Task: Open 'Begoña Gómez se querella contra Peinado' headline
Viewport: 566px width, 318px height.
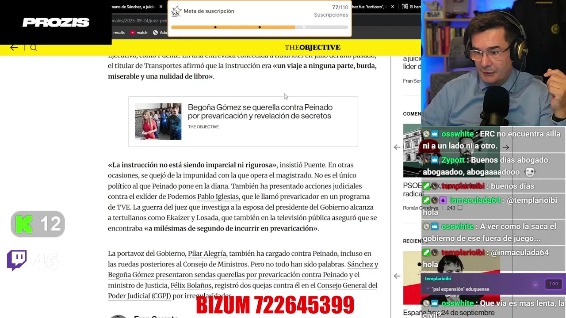Action: (x=260, y=111)
